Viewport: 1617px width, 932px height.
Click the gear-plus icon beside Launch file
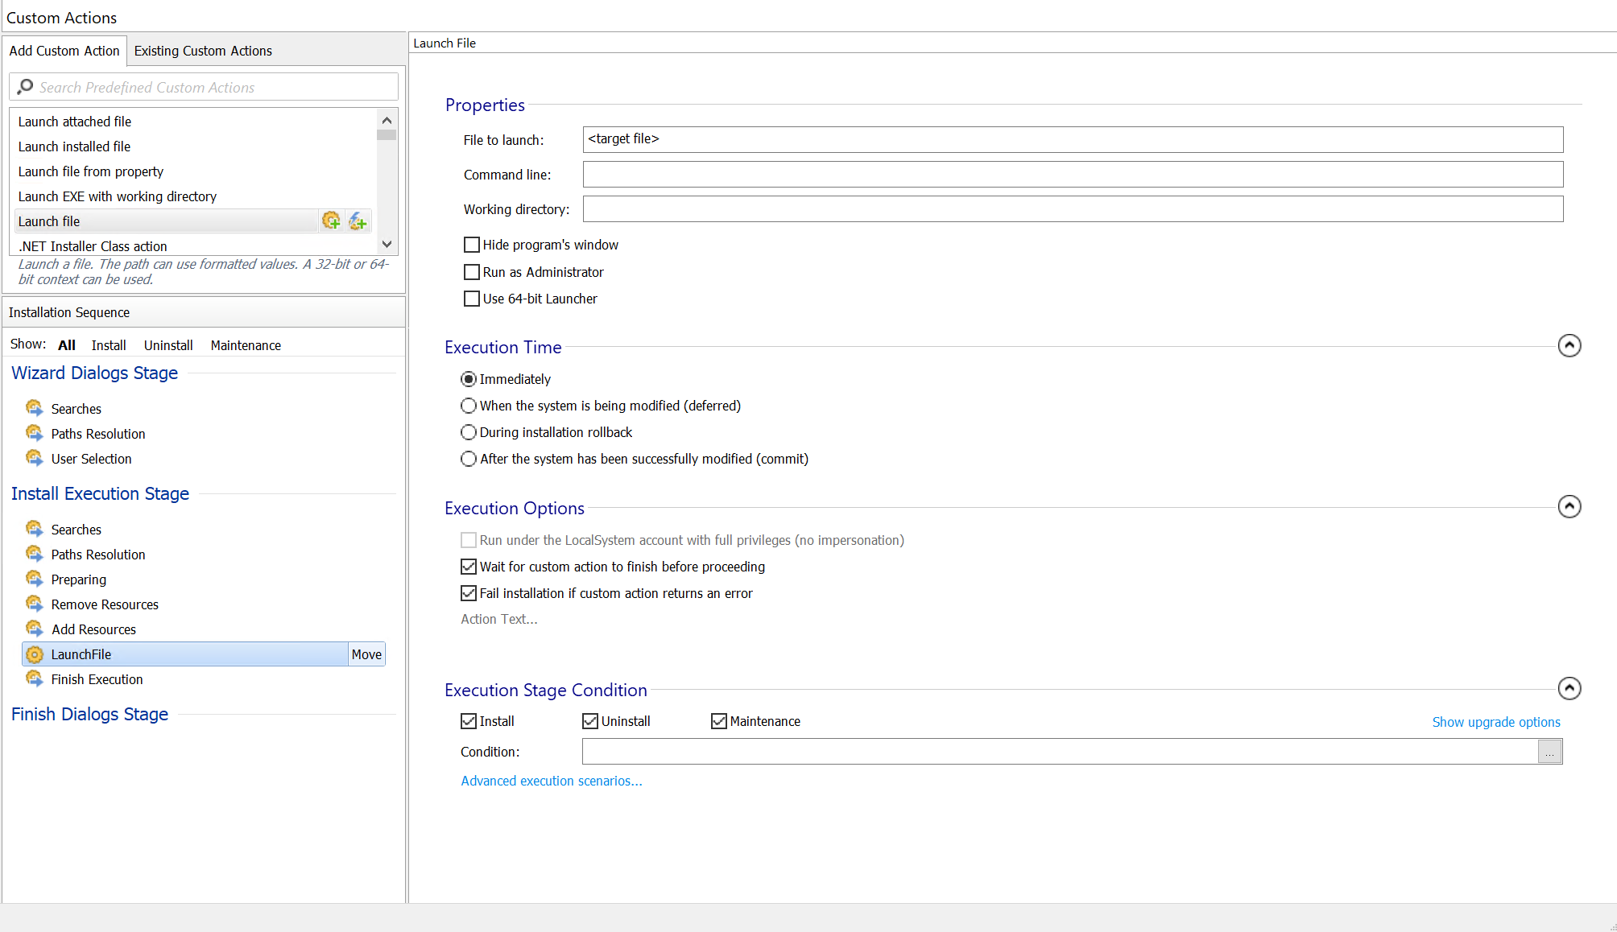click(x=330, y=221)
